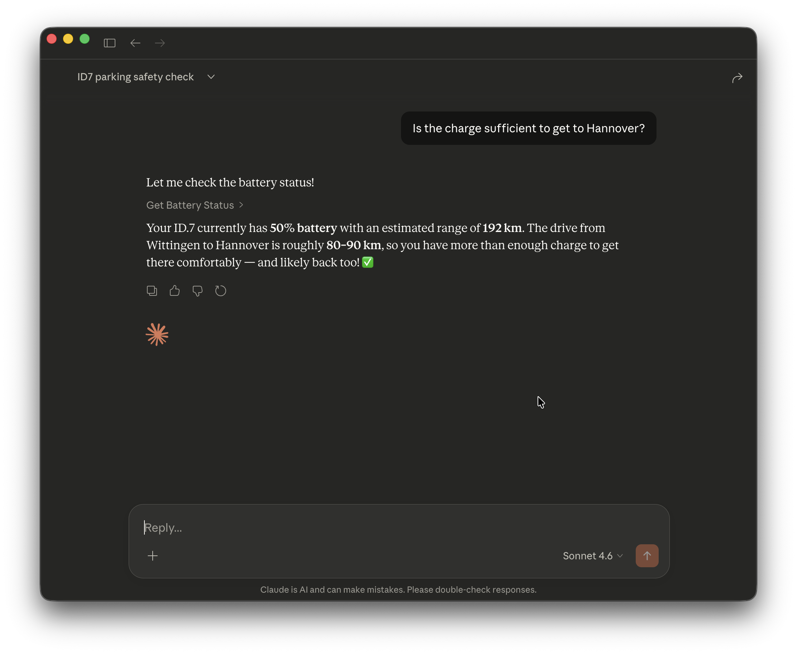Give the response a thumbs up
This screenshot has width=797, height=654.
[175, 290]
